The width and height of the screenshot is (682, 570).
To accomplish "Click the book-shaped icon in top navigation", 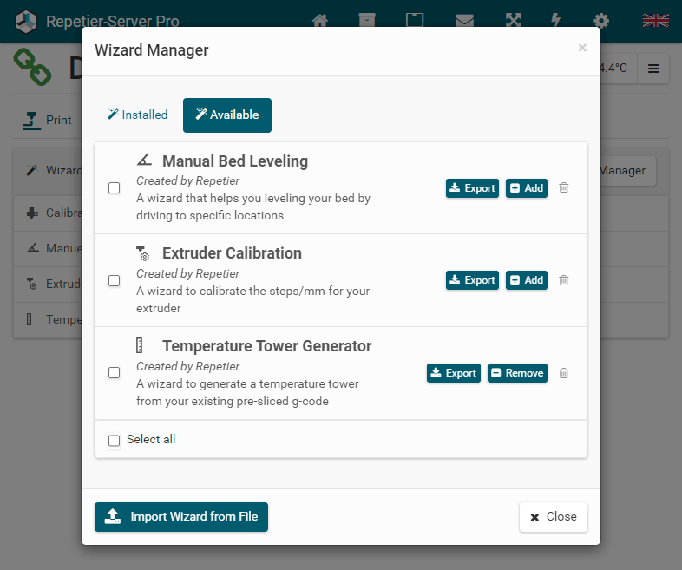I will pos(415,20).
